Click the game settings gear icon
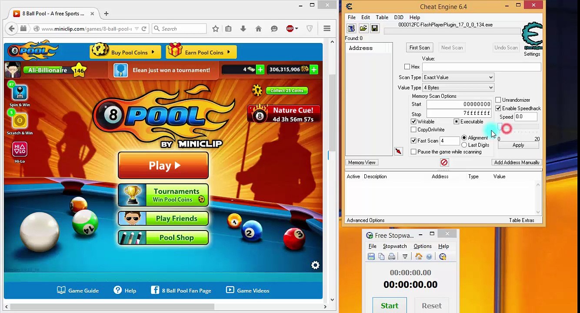 [315, 265]
